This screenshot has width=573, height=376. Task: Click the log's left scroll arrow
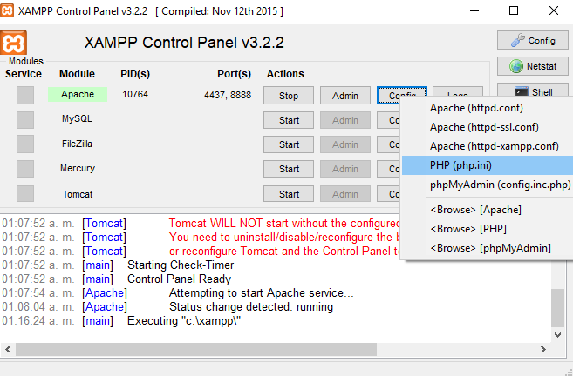click(8, 349)
